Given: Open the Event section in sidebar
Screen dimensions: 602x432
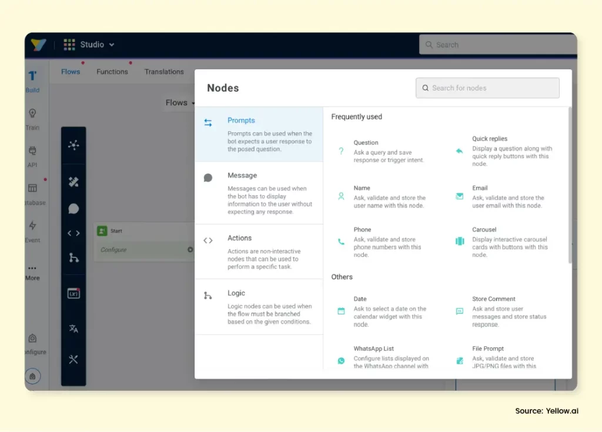Looking at the screenshot, I should 33,232.
